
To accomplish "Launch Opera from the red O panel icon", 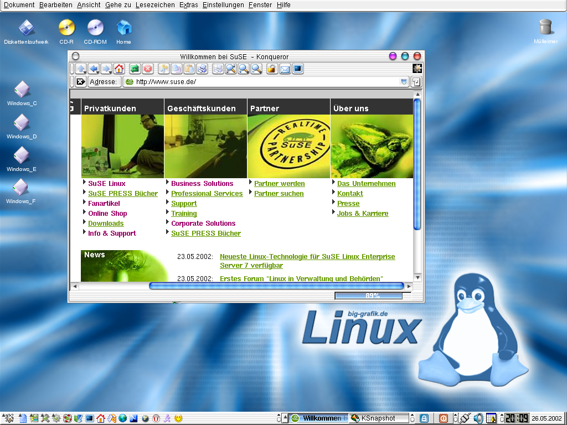I will [x=156, y=418].
